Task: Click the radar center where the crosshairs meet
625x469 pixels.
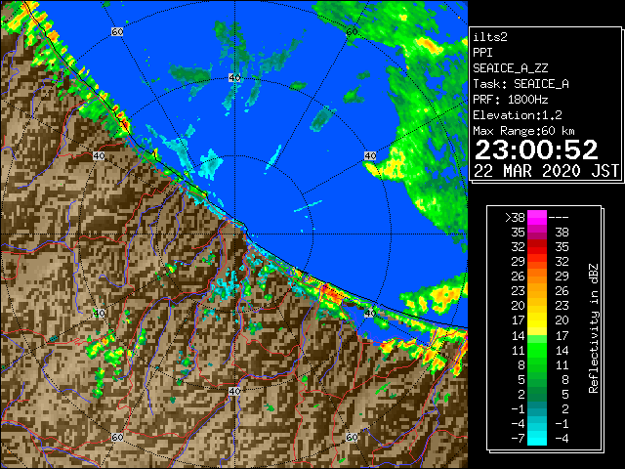Action: point(234,234)
